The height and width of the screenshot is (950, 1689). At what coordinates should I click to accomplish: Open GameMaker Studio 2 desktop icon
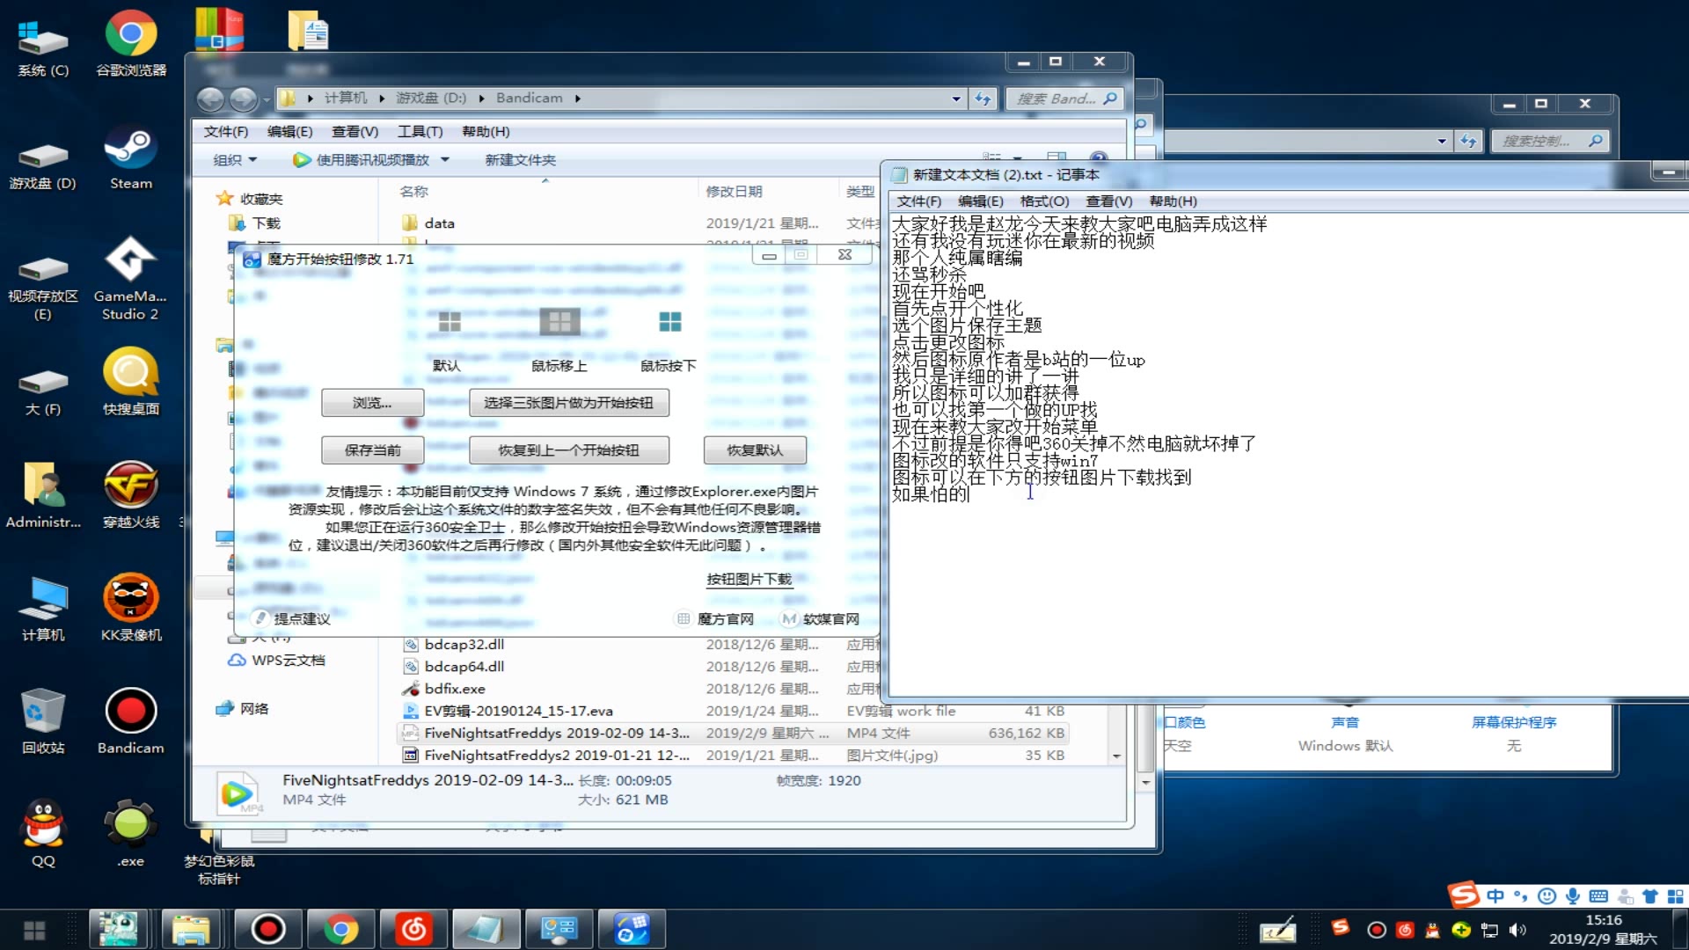(130, 277)
